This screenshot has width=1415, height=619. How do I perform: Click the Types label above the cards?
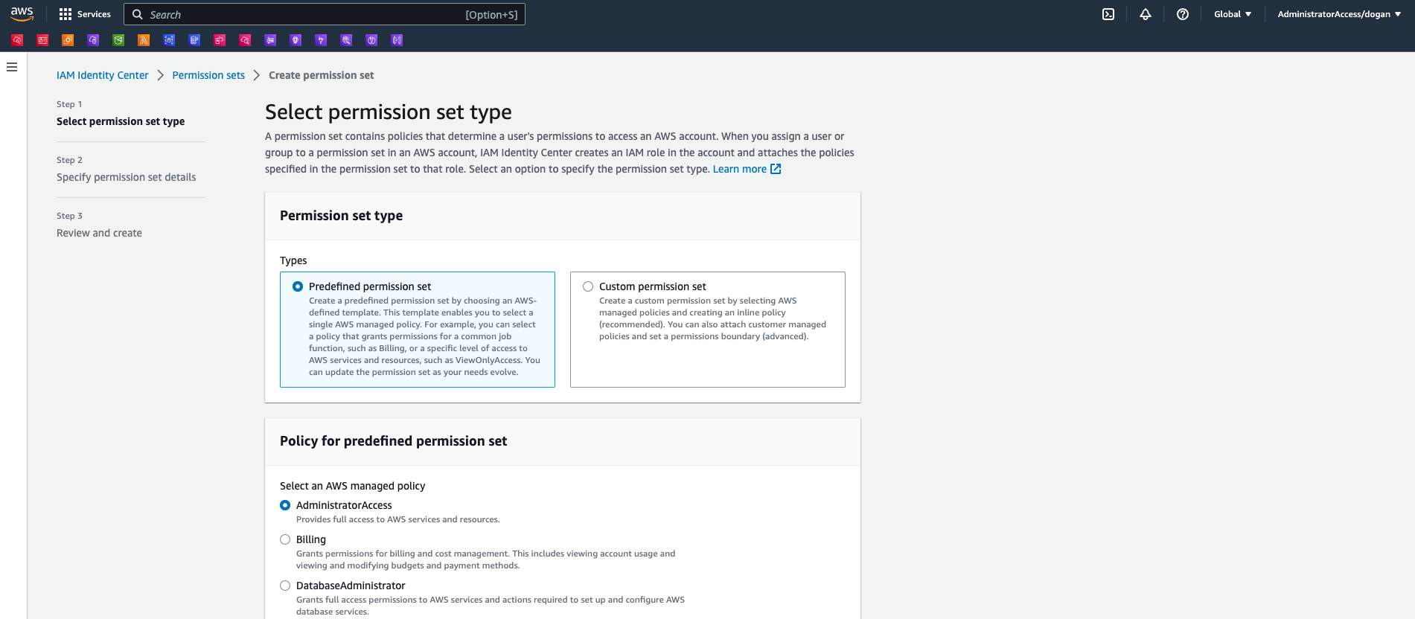[x=293, y=260]
